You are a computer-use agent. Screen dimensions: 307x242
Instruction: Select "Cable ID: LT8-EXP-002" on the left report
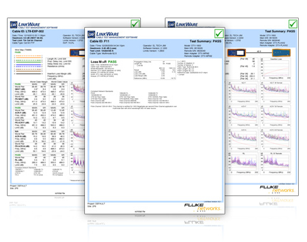(x=28, y=31)
